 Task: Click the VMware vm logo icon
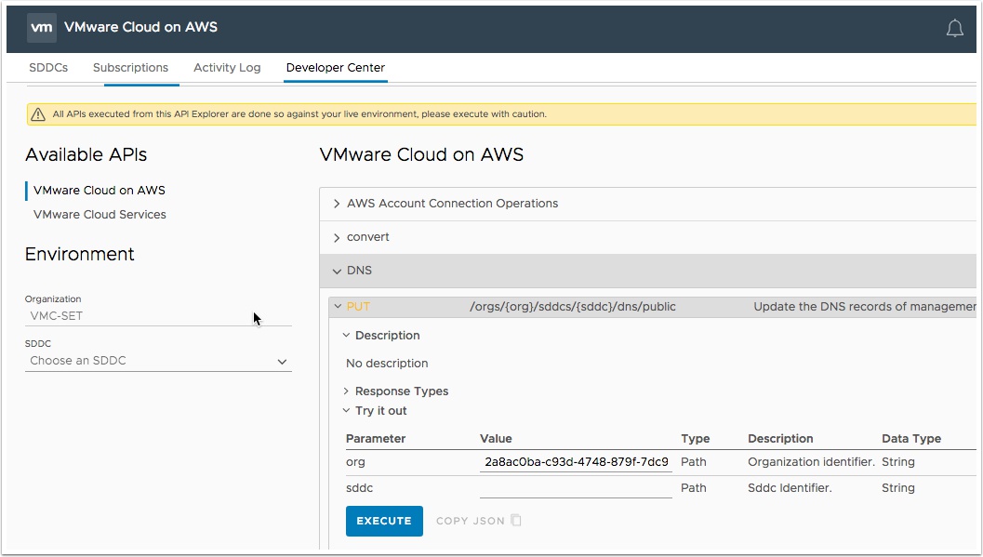[41, 28]
